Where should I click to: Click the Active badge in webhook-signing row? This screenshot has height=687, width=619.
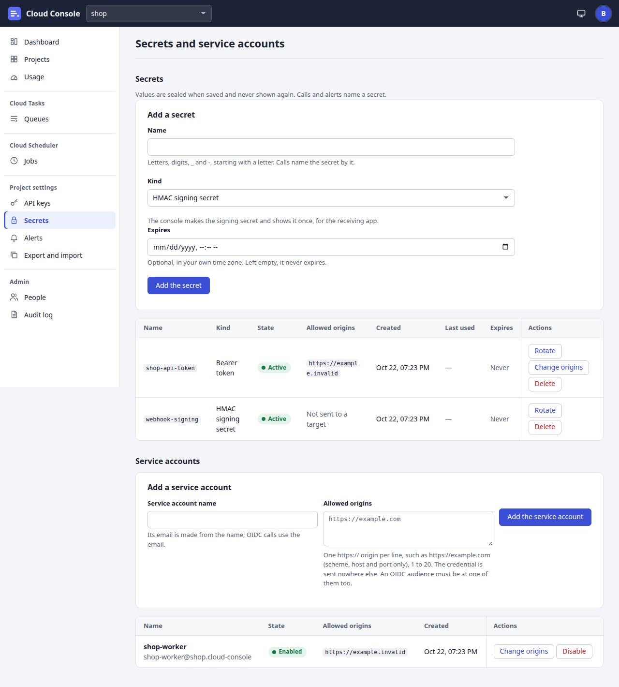click(274, 419)
